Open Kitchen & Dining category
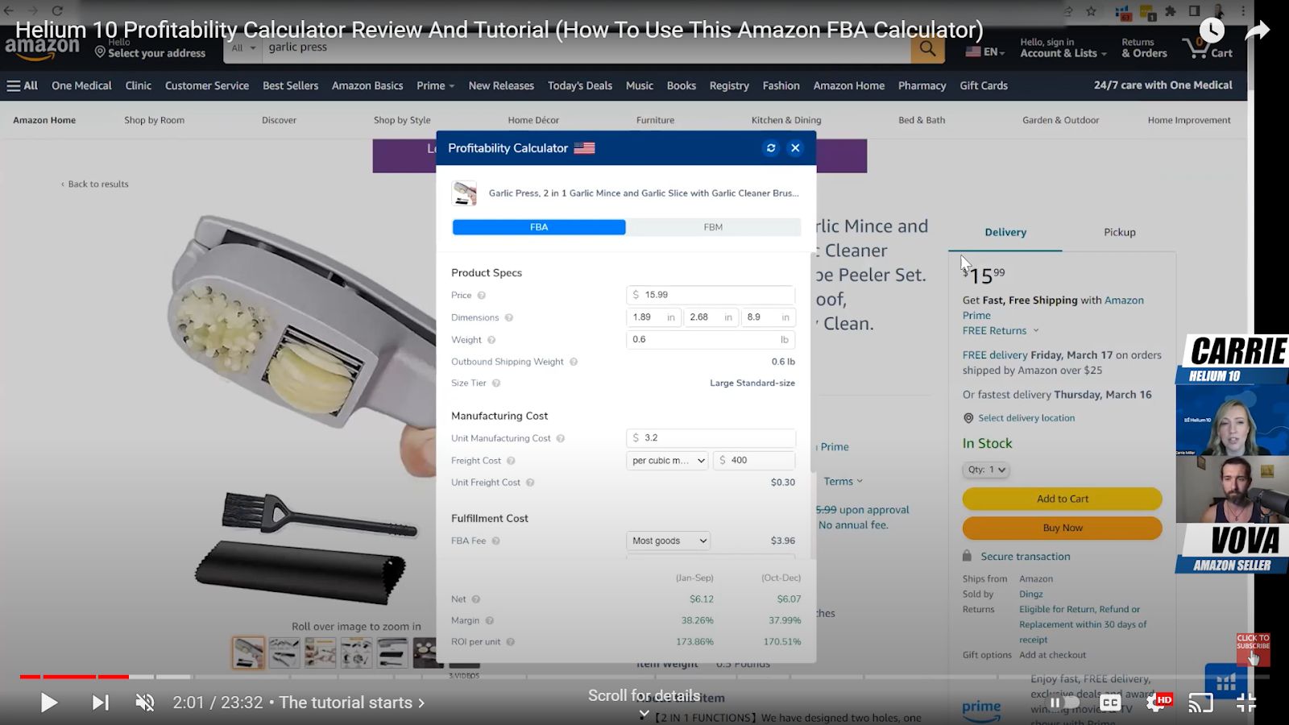This screenshot has height=725, width=1289. (786, 120)
